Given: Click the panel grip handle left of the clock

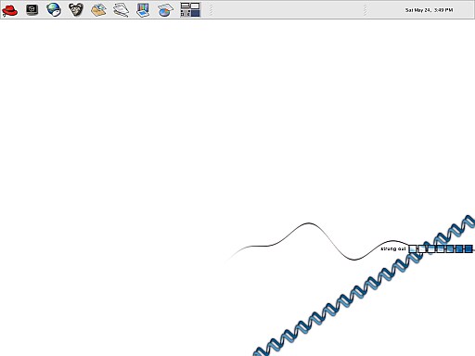Looking at the screenshot, I should point(365,9).
